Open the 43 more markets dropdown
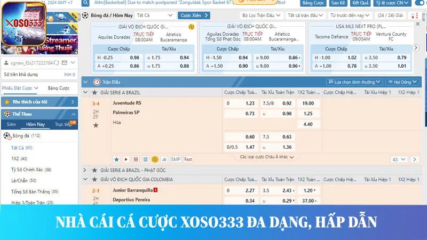The width and height of the screenshot is (427, 240). [399, 159]
